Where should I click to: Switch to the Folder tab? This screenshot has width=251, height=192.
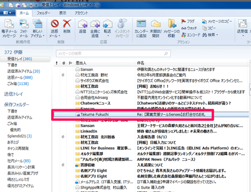point(43,13)
